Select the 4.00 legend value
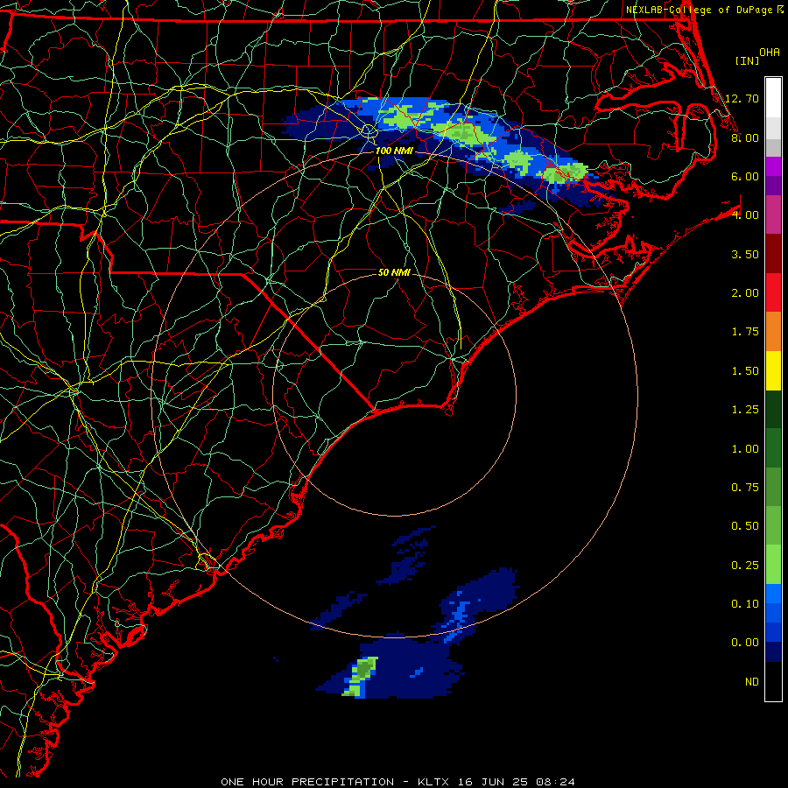Viewport: 788px width, 788px height. [x=745, y=215]
